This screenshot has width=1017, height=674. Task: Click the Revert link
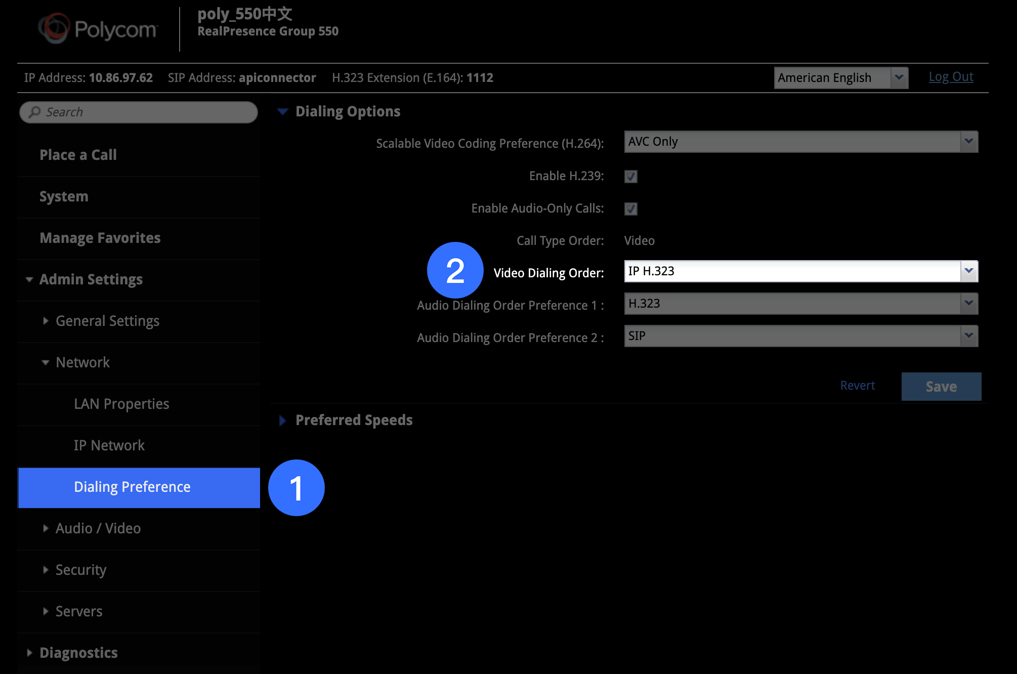858,386
